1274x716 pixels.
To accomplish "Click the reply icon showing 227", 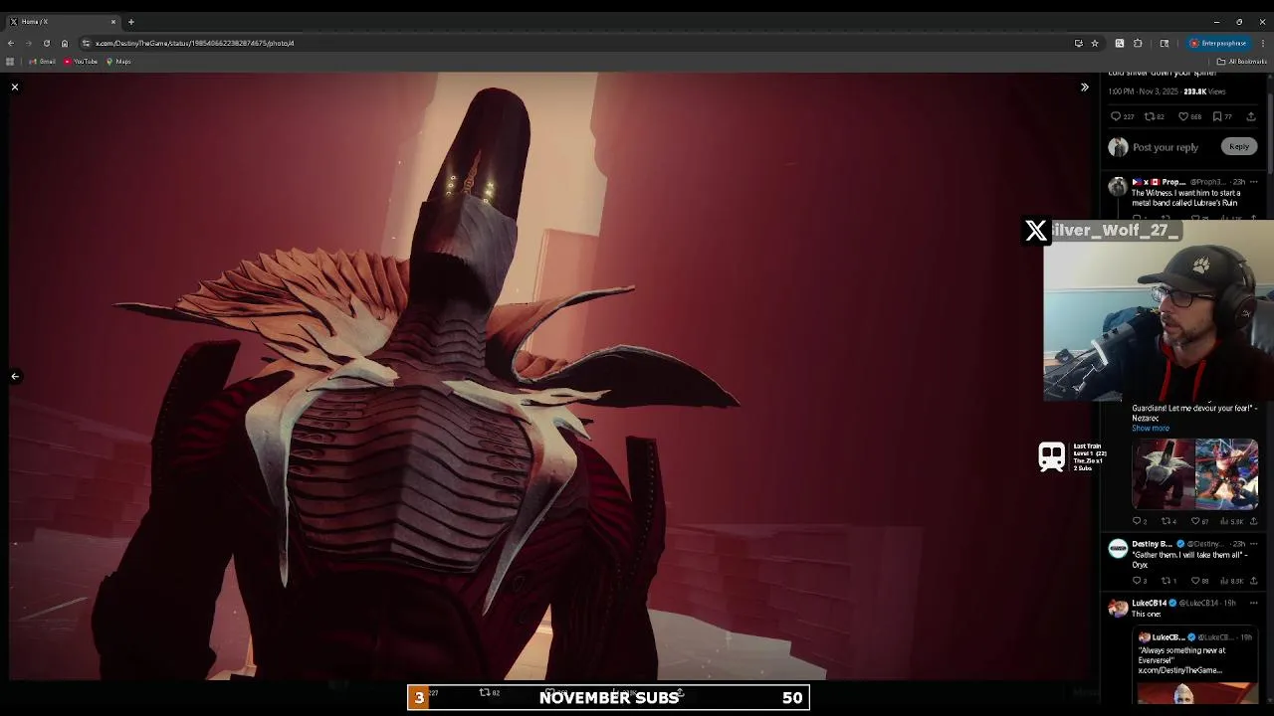I will click(1122, 116).
